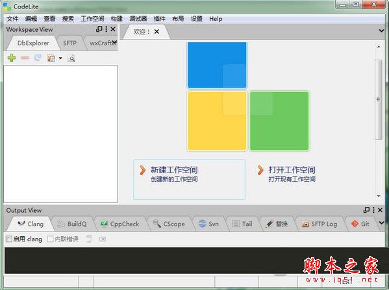Viewport: 389px width, 290px height.
Task: Click the blue CodeLite logo tile
Action: (x=217, y=65)
